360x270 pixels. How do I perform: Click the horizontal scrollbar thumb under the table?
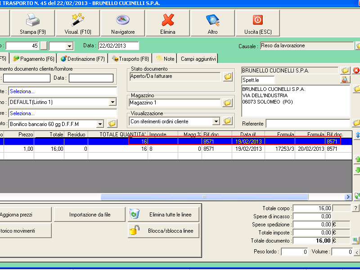coord(204,197)
